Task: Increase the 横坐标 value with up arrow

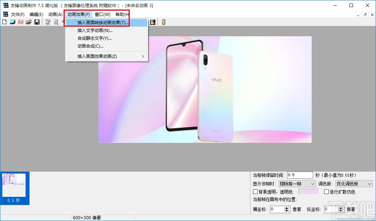Action: pyautogui.click(x=286, y=208)
